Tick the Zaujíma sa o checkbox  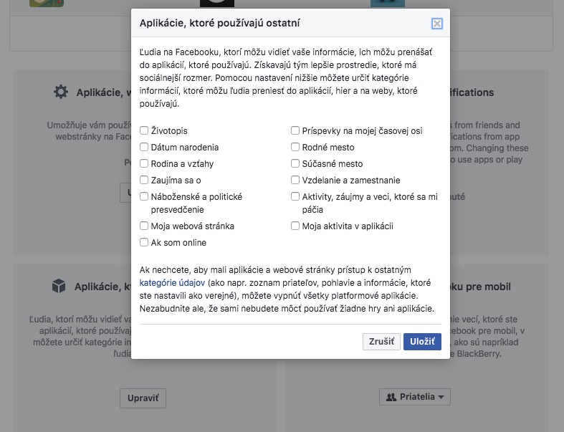[144, 180]
